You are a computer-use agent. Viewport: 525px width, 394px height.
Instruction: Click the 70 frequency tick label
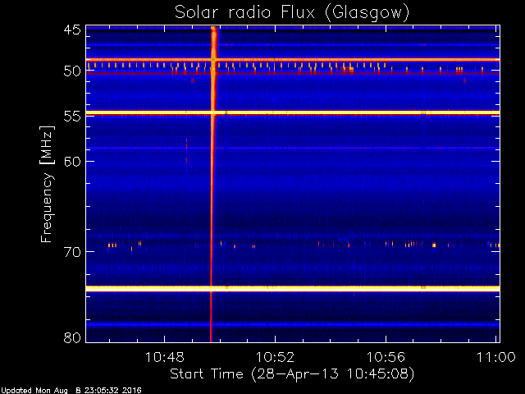pos(72,252)
